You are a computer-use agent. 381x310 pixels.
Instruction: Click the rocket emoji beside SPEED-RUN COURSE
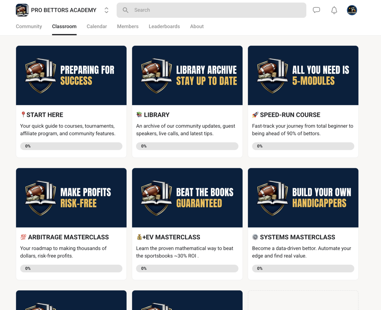coord(255,115)
